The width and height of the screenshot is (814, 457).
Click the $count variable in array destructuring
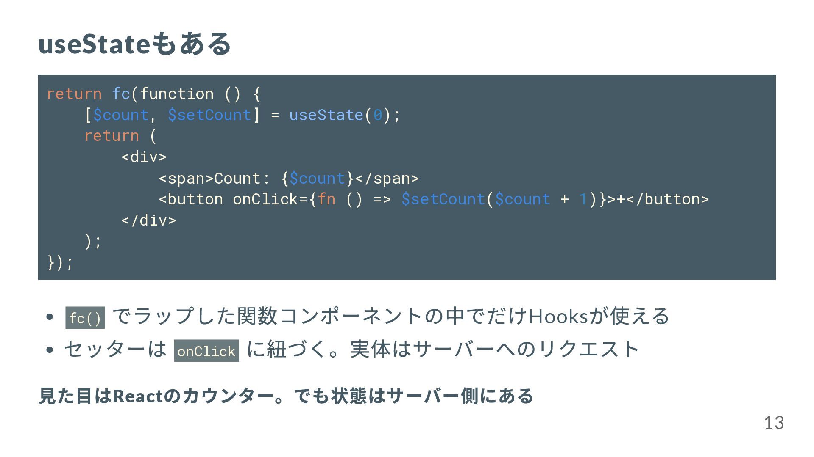120,115
